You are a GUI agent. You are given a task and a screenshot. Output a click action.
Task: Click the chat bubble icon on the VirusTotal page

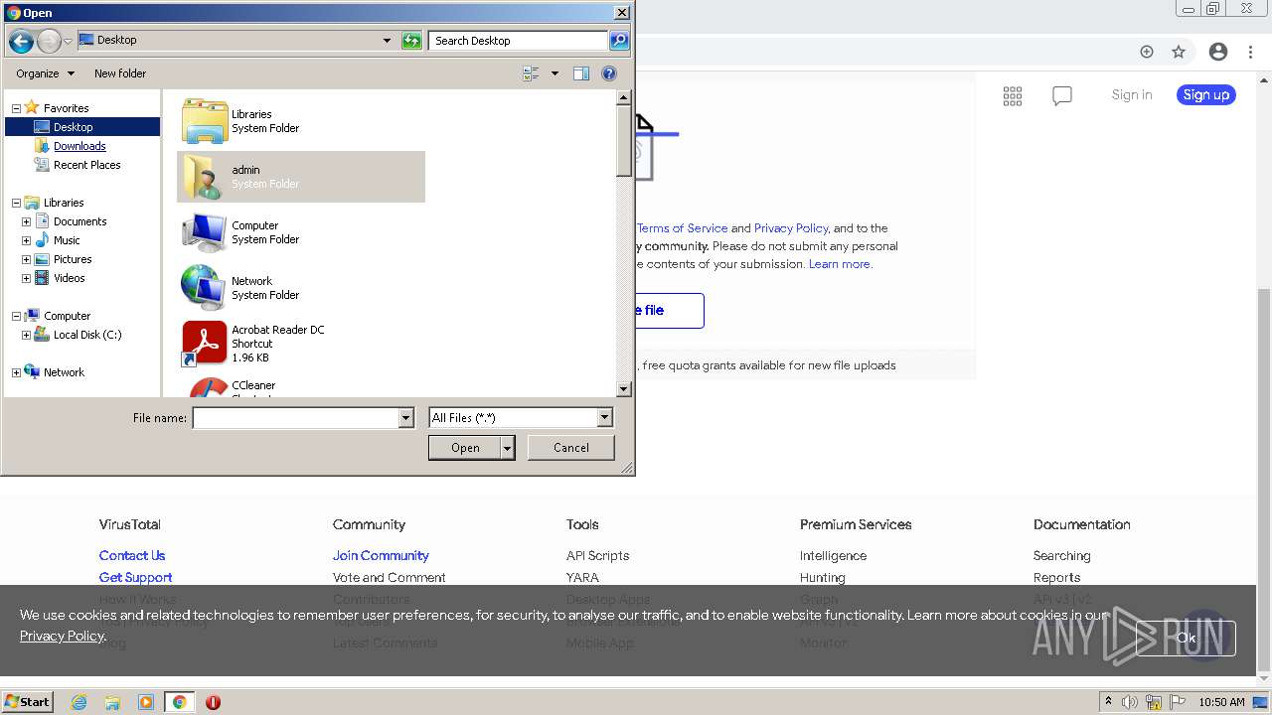point(1062,95)
